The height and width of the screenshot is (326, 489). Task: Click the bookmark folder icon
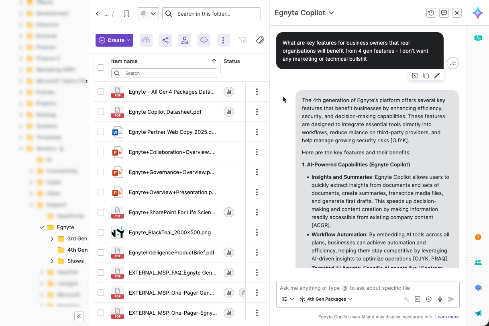[x=126, y=14]
